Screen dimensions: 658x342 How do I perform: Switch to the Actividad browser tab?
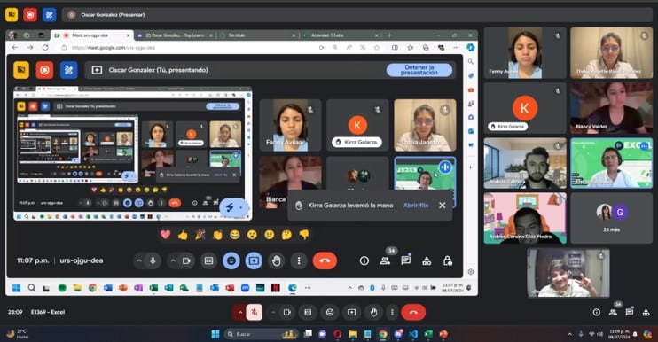pyautogui.click(x=341, y=35)
